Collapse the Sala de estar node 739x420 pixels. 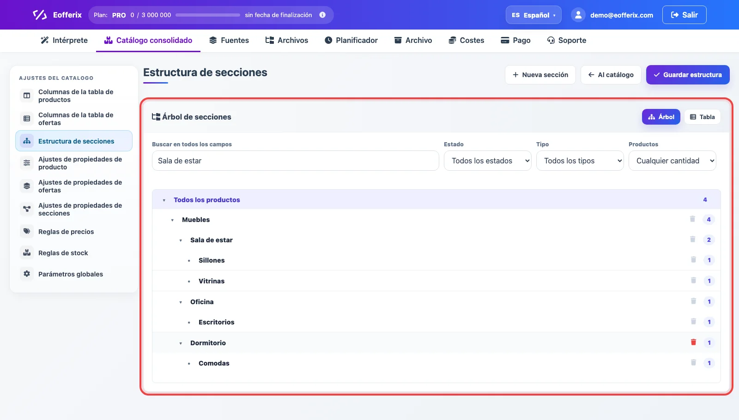click(181, 240)
